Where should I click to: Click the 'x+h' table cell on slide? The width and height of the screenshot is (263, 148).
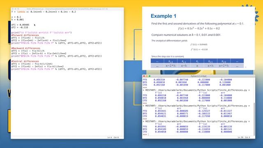[210, 66]
